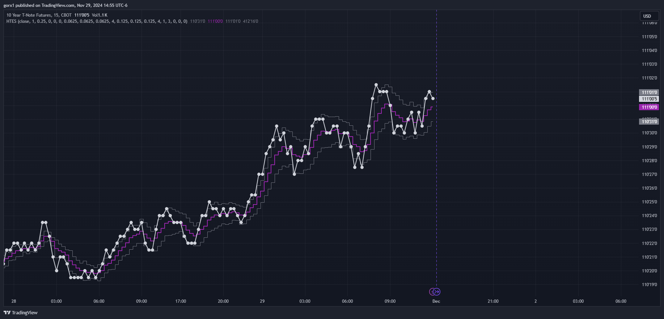The height and width of the screenshot is (319, 664).
Task: Click the 110'20'0 price axis label
Action: click(x=649, y=271)
